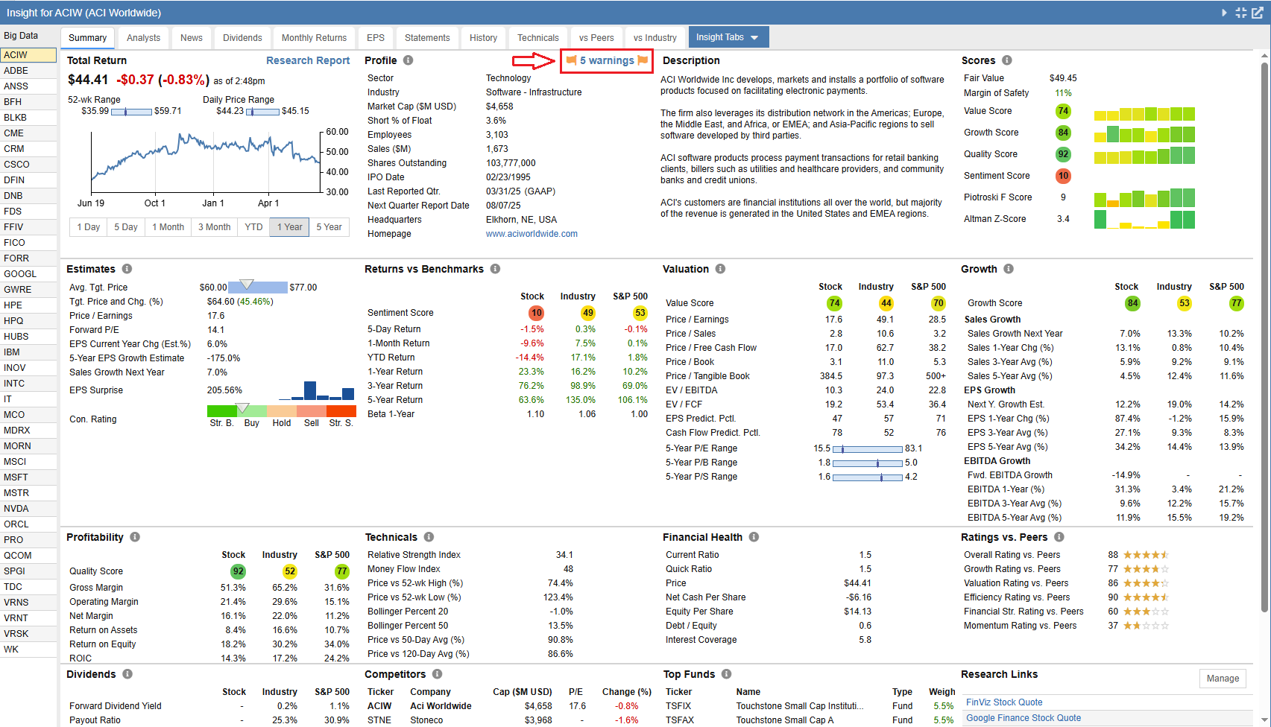The width and height of the screenshot is (1271, 727).
Task: Click the right-arrow play icon in title bar
Action: click(x=1224, y=13)
